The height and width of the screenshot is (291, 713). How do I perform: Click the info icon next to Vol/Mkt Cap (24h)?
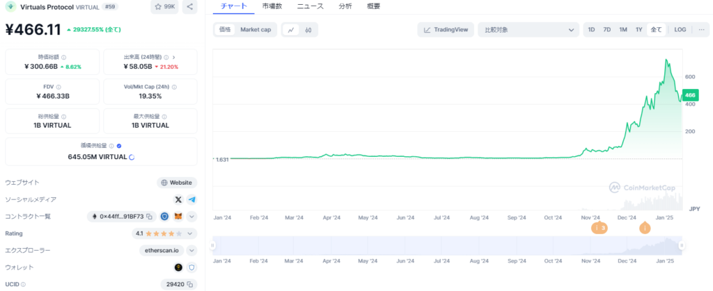click(x=175, y=87)
